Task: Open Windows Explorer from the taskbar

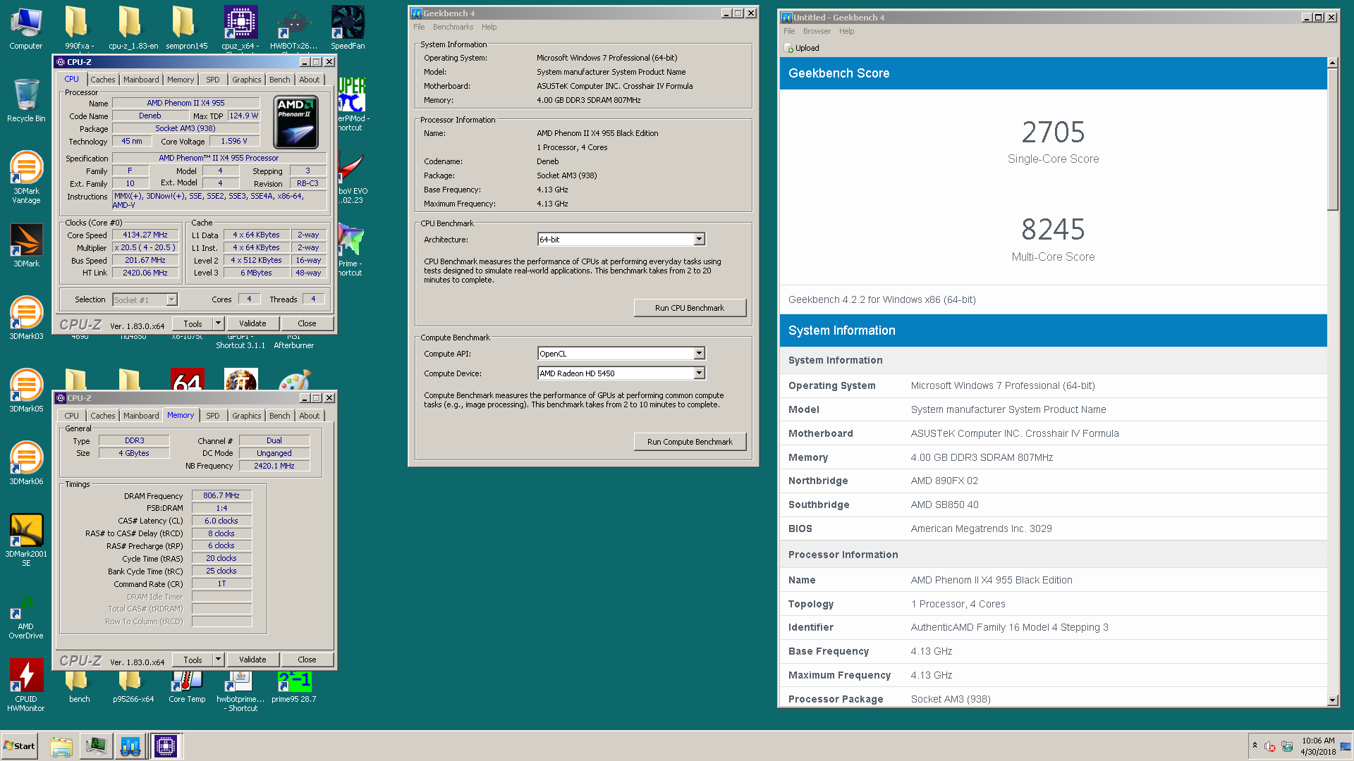Action: 61,746
